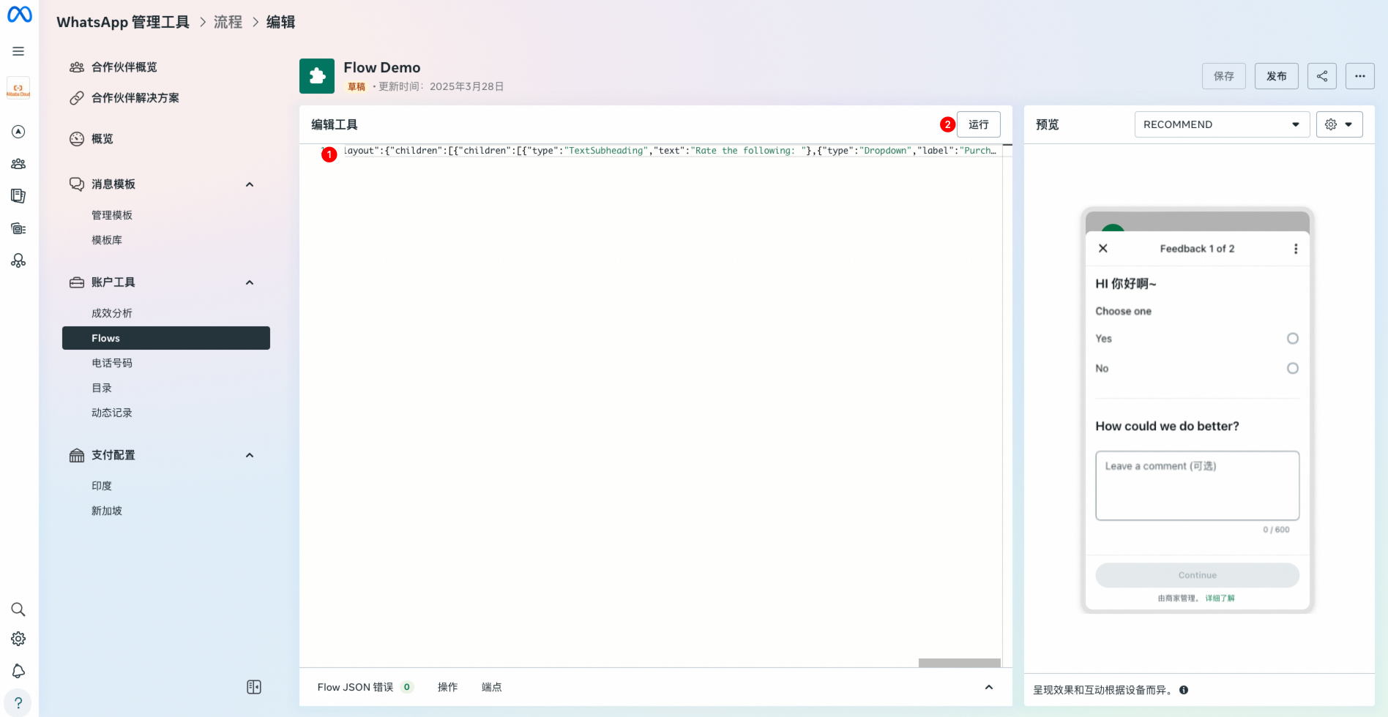Close the Feedback preview with X
Screen dimensions: 1388x717
pos(1103,249)
